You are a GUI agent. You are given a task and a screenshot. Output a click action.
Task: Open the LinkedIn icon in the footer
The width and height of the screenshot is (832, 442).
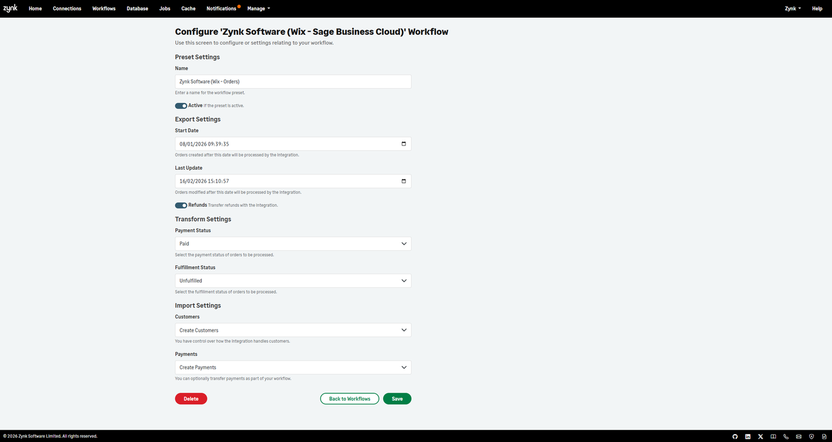point(748,436)
